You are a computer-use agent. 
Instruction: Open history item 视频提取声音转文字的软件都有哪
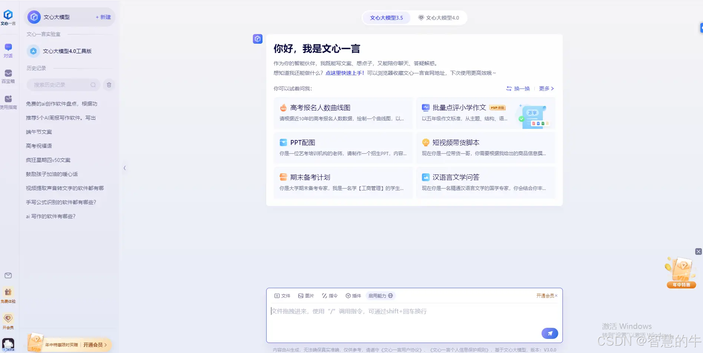(65, 188)
